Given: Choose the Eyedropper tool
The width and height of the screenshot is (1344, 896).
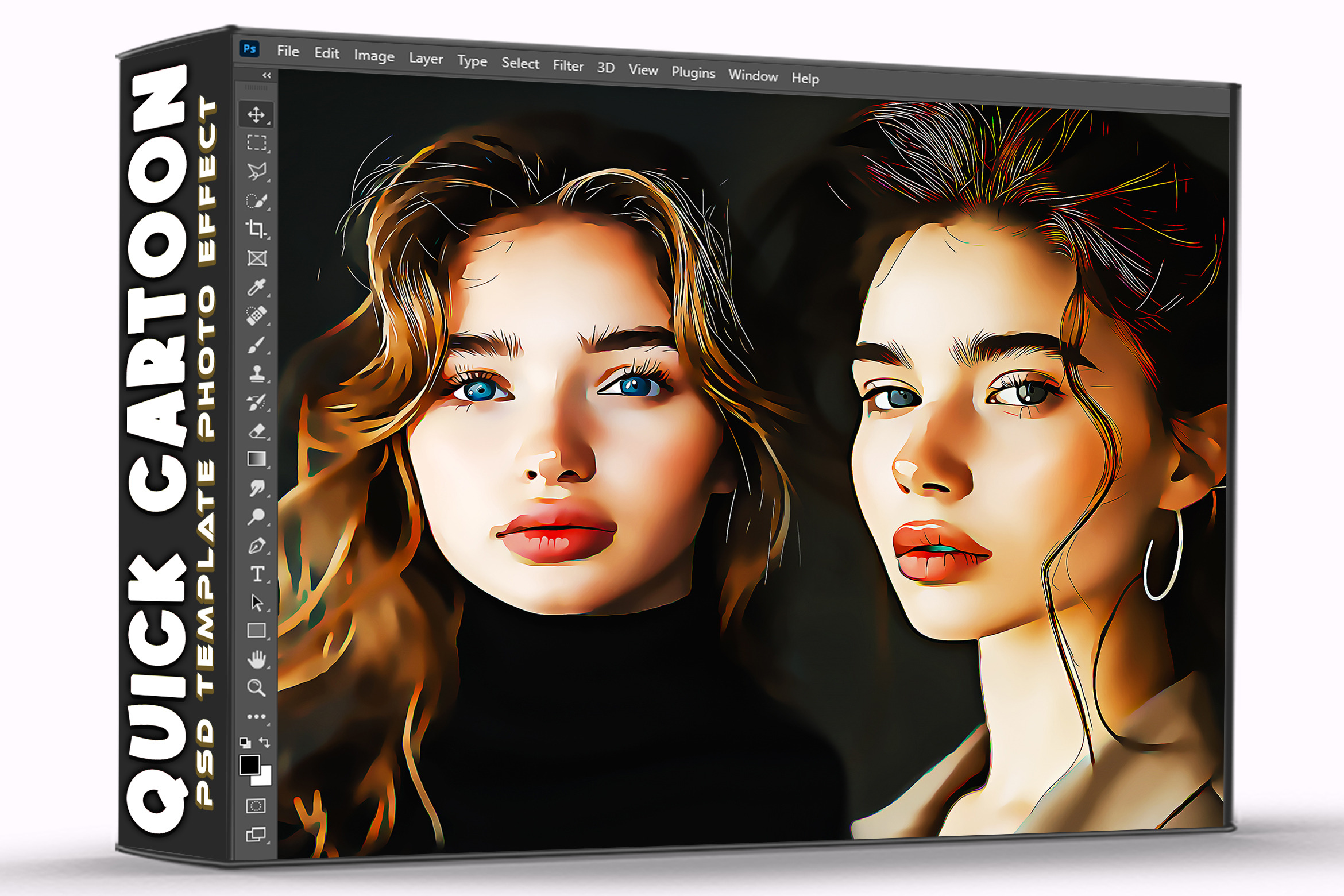Looking at the screenshot, I should click(x=256, y=287).
